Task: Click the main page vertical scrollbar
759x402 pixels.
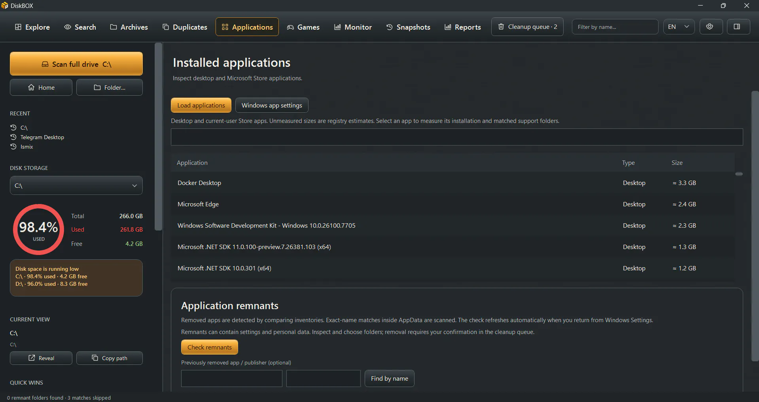Action: 755,226
